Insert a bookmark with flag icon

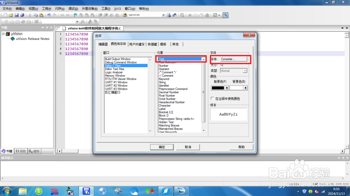pos(75,15)
